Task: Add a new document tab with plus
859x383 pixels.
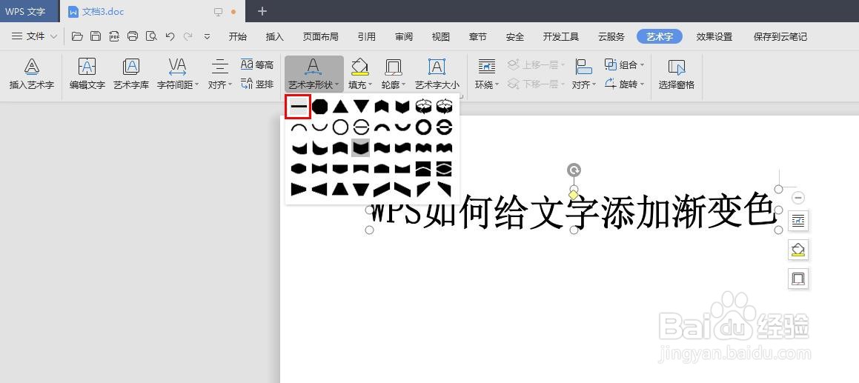Action: 262,11
